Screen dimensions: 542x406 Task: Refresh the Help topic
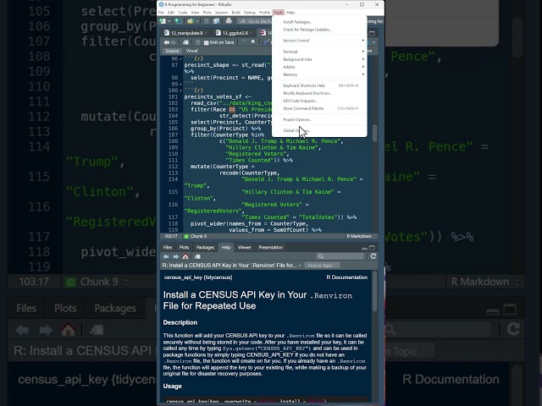click(373, 256)
